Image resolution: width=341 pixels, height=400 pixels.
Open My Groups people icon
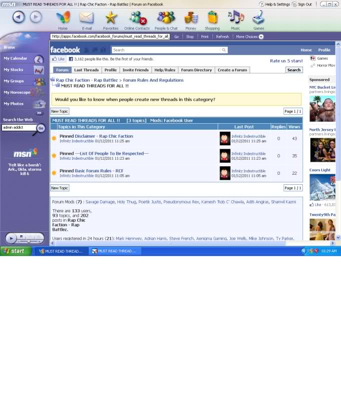click(39, 82)
